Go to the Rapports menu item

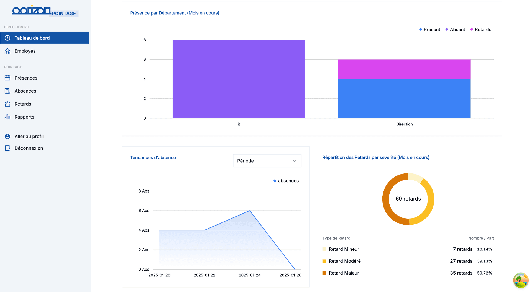24,117
